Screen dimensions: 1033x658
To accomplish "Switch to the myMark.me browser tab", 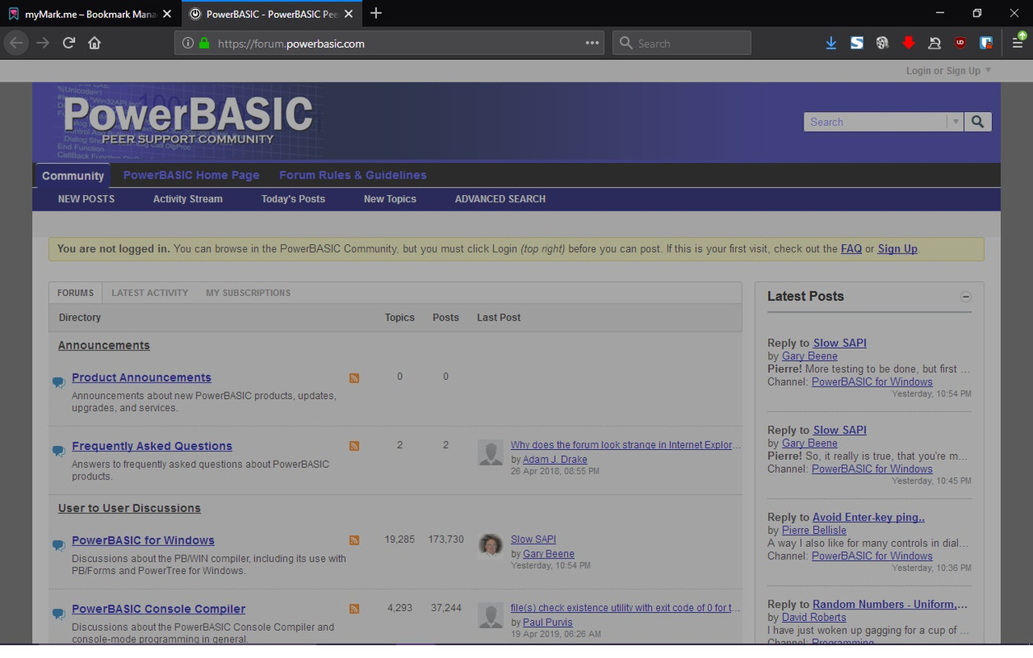I will point(89,14).
